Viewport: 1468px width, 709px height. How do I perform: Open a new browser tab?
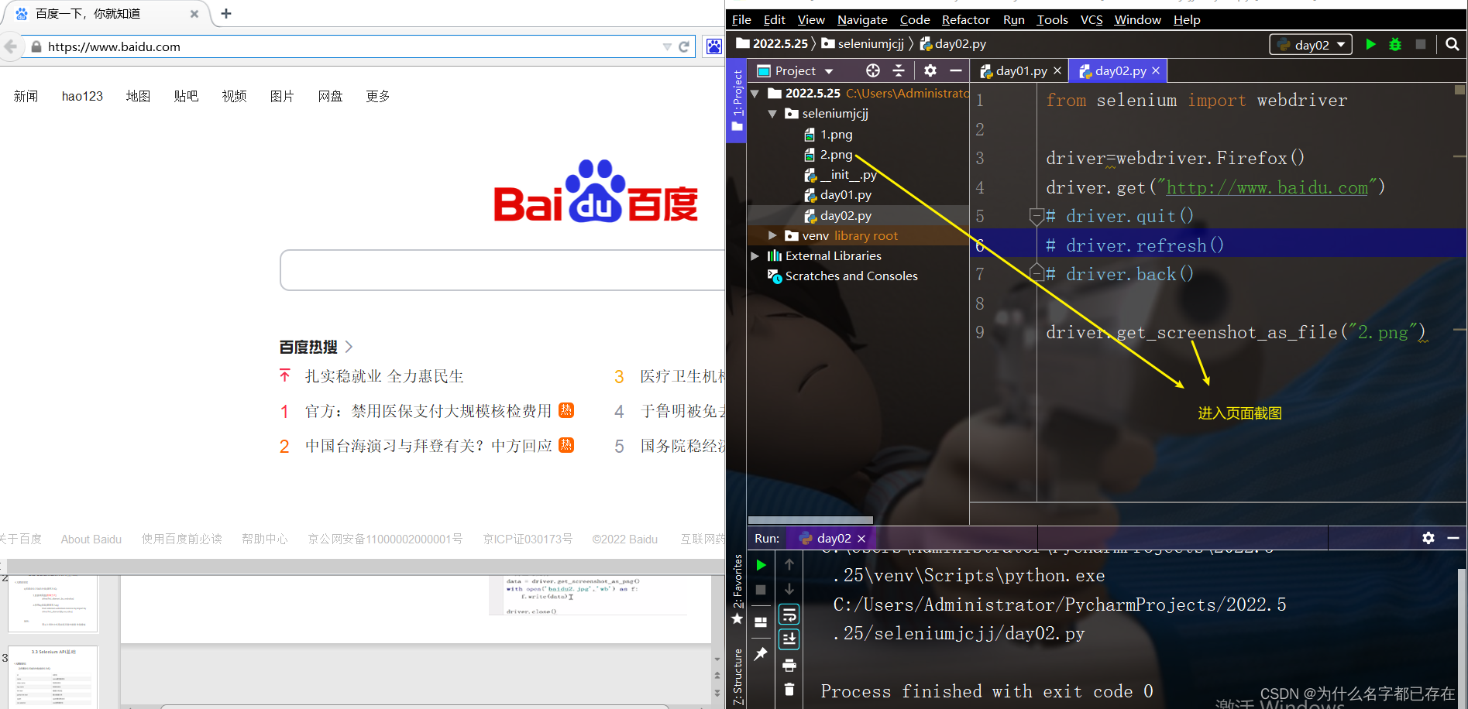pos(226,13)
